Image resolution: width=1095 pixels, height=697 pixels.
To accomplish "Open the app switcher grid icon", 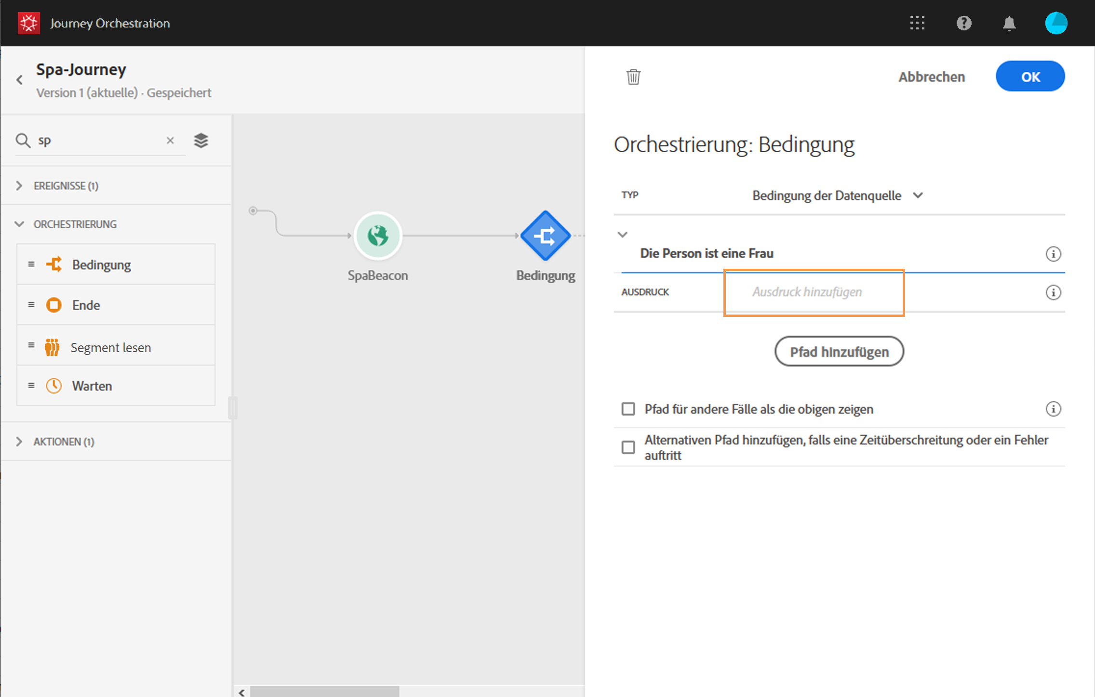I will tap(917, 23).
